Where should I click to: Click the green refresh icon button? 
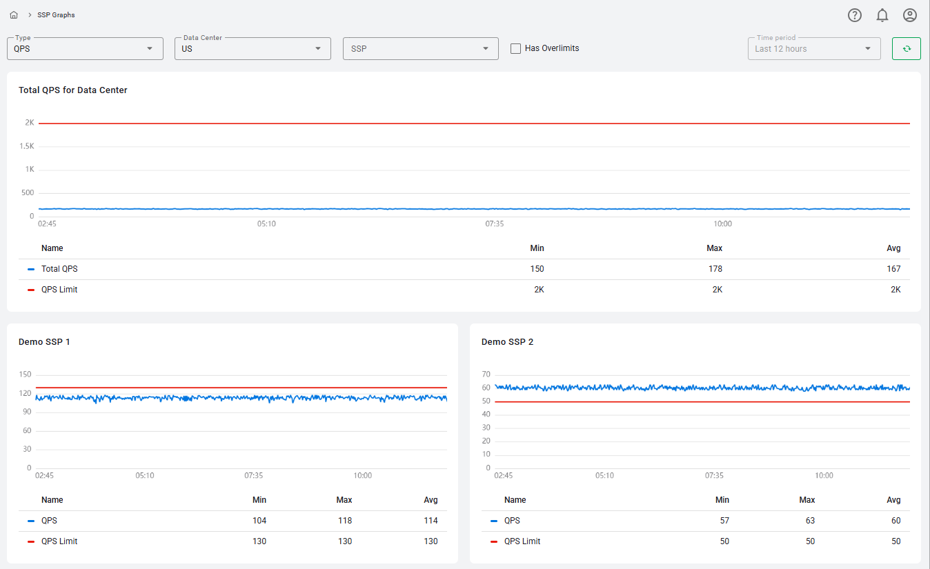pos(906,48)
